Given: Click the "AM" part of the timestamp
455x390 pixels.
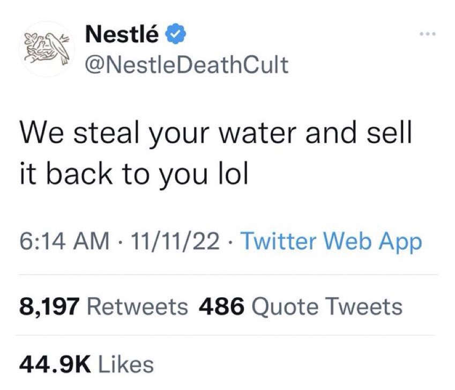Looking at the screenshot, I should coord(91,241).
